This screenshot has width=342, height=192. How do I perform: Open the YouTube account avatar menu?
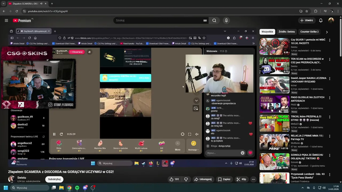331,21
